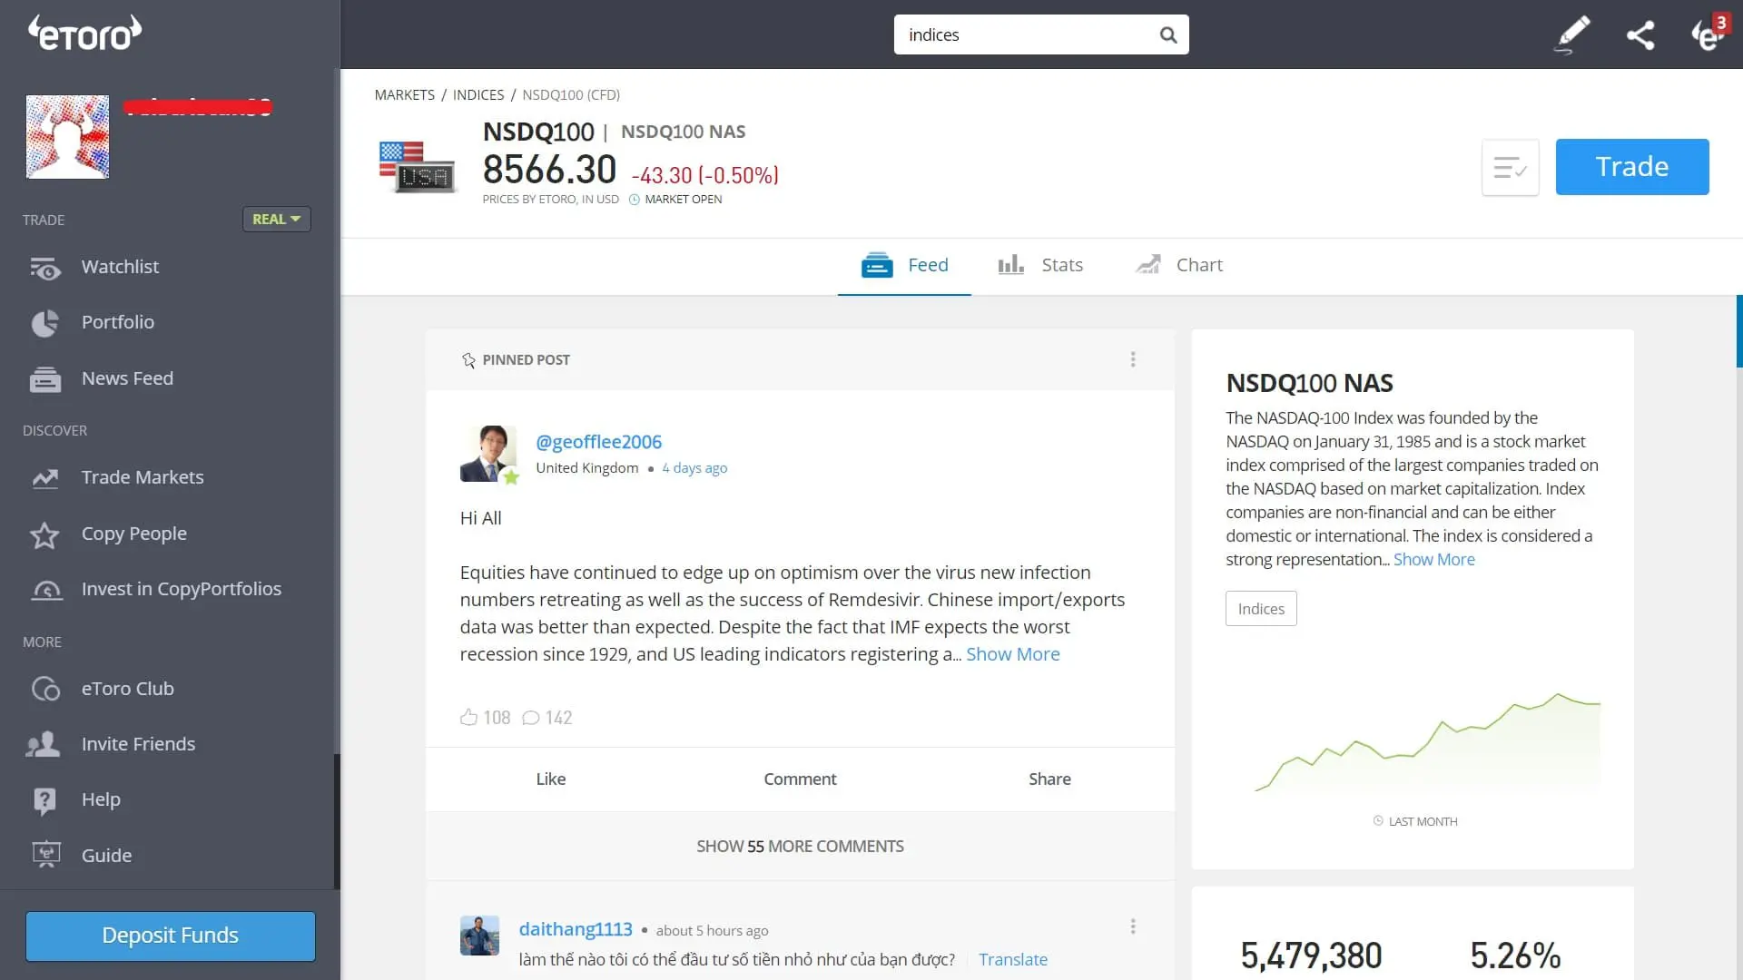Switch to the Stats tab

point(1040,265)
